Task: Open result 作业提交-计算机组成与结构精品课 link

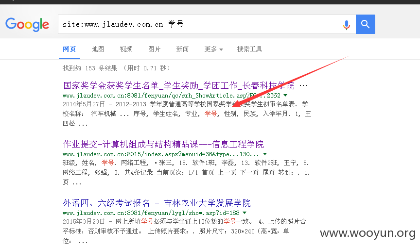Action: (x=163, y=144)
